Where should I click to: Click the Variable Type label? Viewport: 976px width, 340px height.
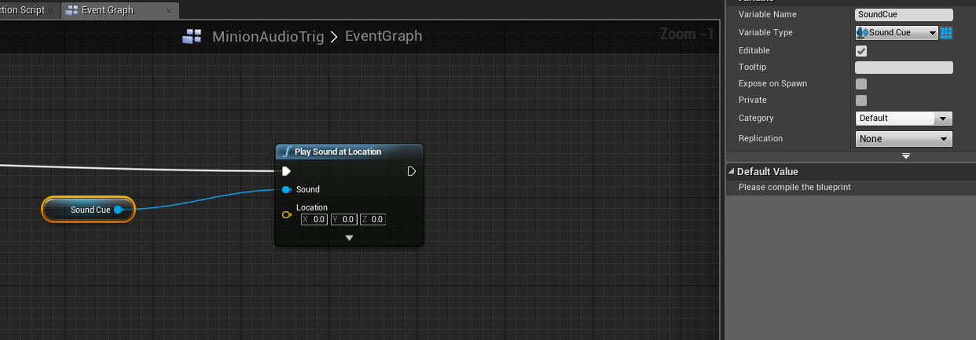point(765,32)
